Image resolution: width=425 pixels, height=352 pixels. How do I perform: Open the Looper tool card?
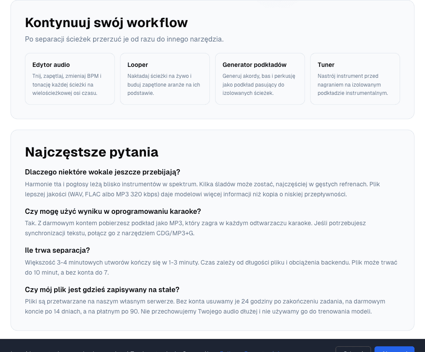point(165,79)
